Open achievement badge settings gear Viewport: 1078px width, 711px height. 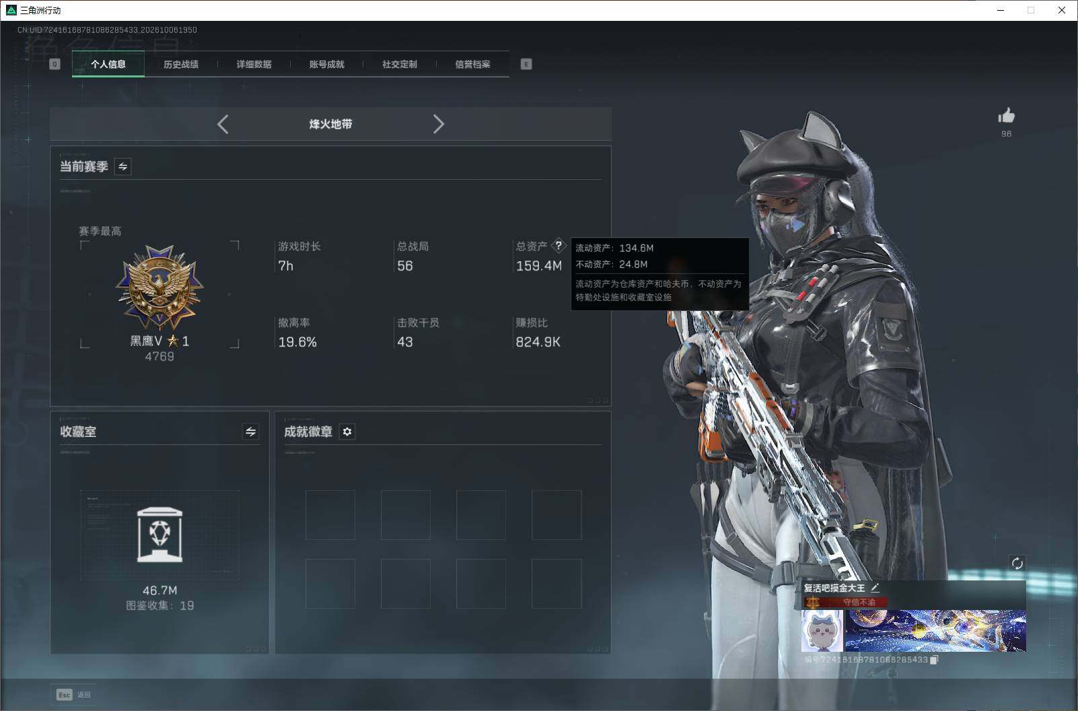pos(347,432)
